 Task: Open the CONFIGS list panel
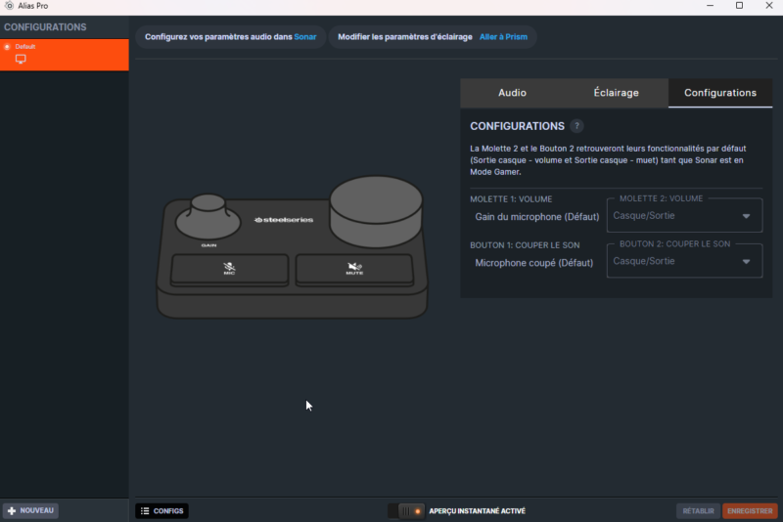click(x=161, y=511)
